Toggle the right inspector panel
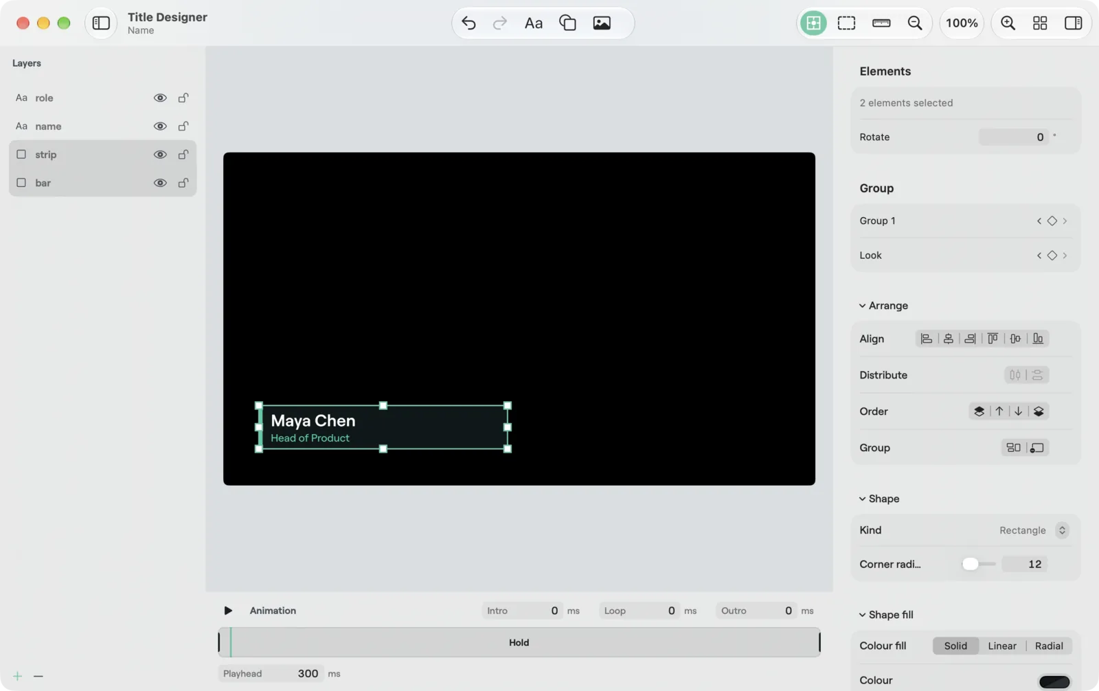The image size is (1099, 691). 1073,23
